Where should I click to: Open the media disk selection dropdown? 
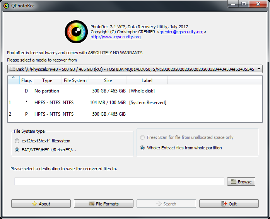point(258,69)
